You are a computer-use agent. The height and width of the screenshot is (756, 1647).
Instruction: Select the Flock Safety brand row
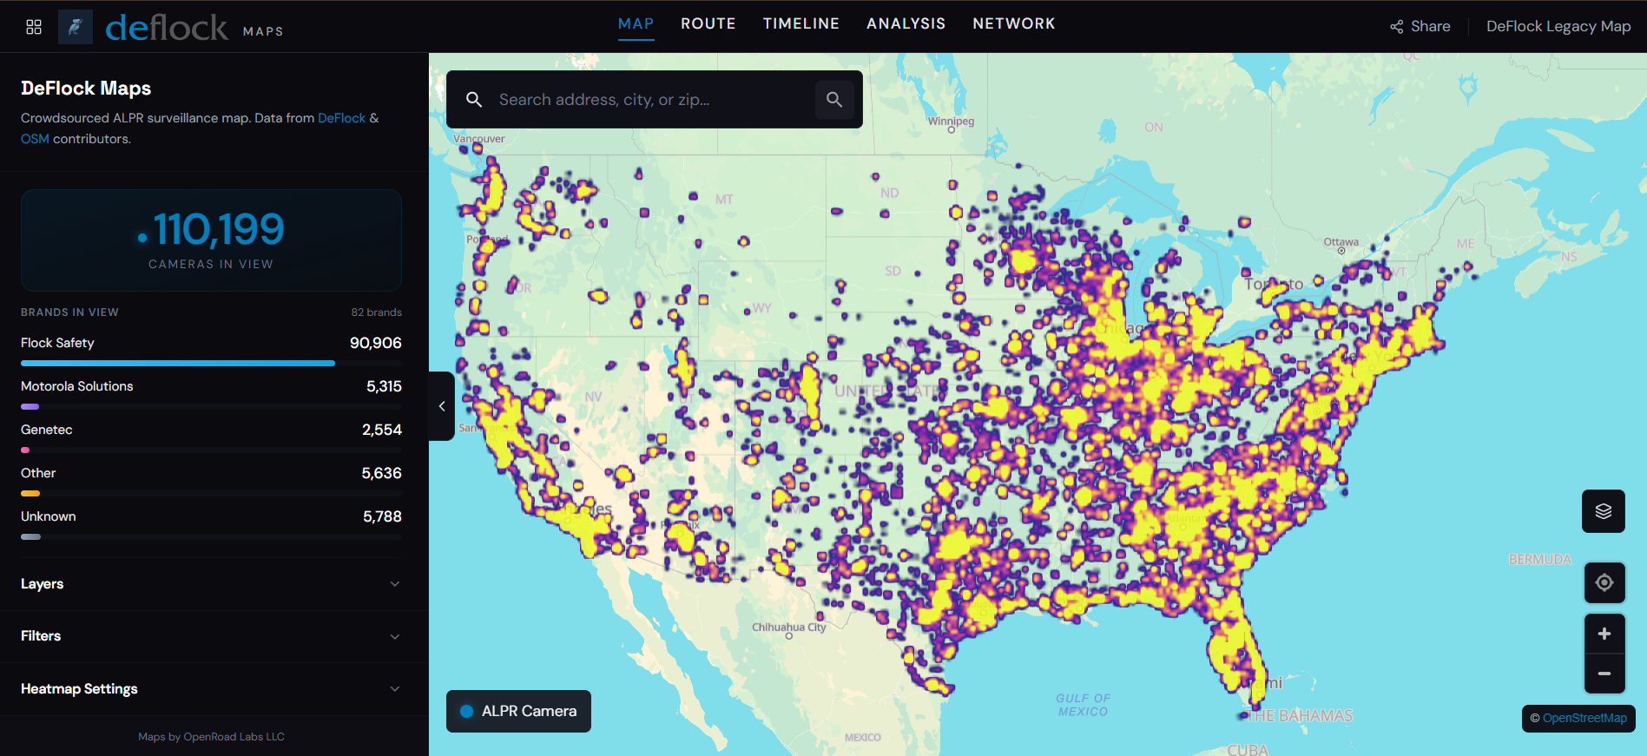[211, 350]
